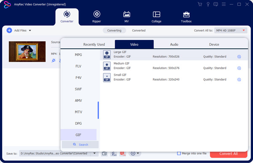Screen dimensions: 253x163
Task: Click the blue plus Add Files icon
Action: 9,30
